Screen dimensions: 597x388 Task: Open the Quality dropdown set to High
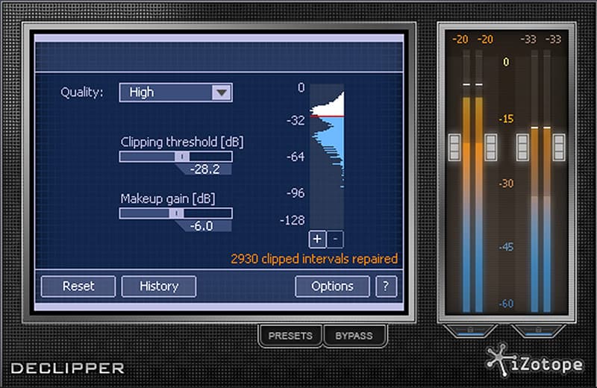pyautogui.click(x=175, y=93)
